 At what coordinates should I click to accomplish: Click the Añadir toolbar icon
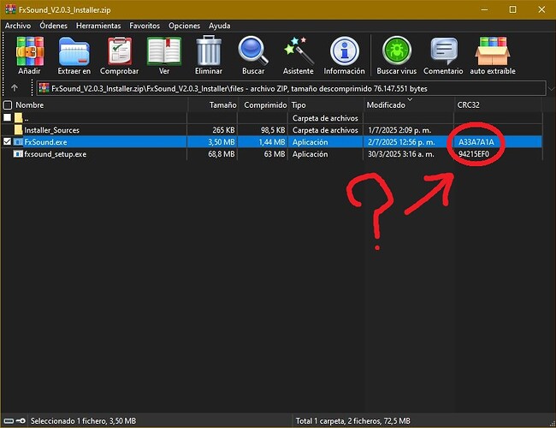point(30,52)
